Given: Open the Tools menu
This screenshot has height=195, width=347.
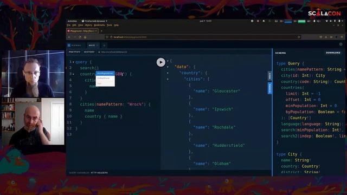Looking at the screenshot, I should tap(110, 25).
